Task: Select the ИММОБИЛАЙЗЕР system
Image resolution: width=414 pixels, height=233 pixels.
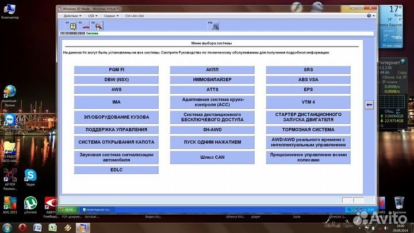Action: (x=212, y=79)
